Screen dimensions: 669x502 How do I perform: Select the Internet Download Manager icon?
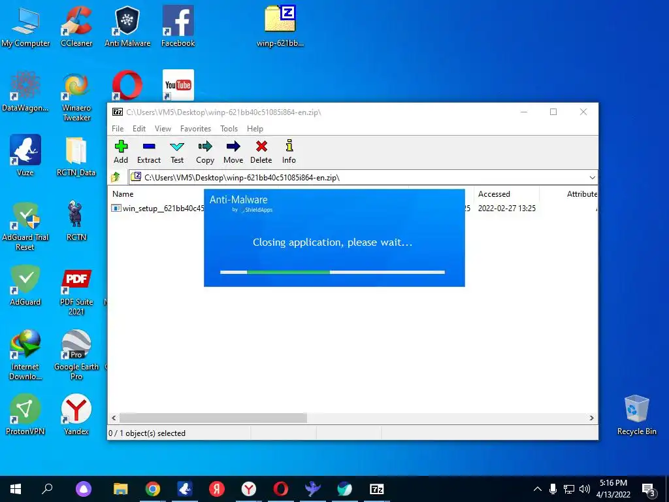point(25,354)
